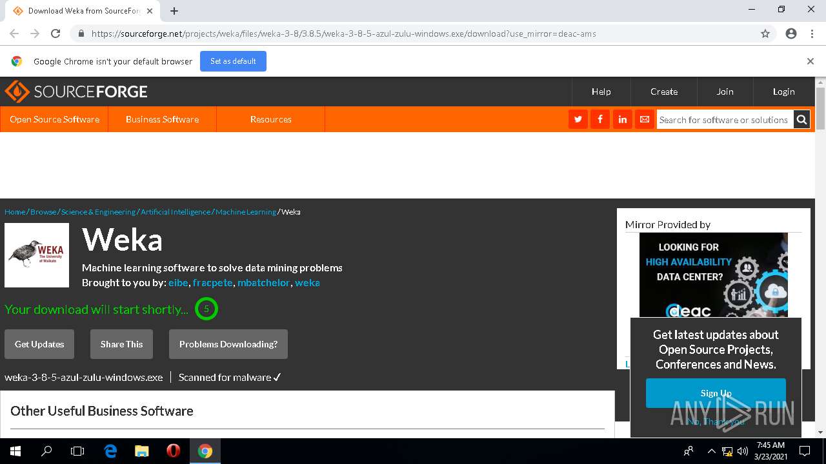Click Scanned for malware text
Viewport: 826px width, 464px height.
pyautogui.click(x=230, y=378)
